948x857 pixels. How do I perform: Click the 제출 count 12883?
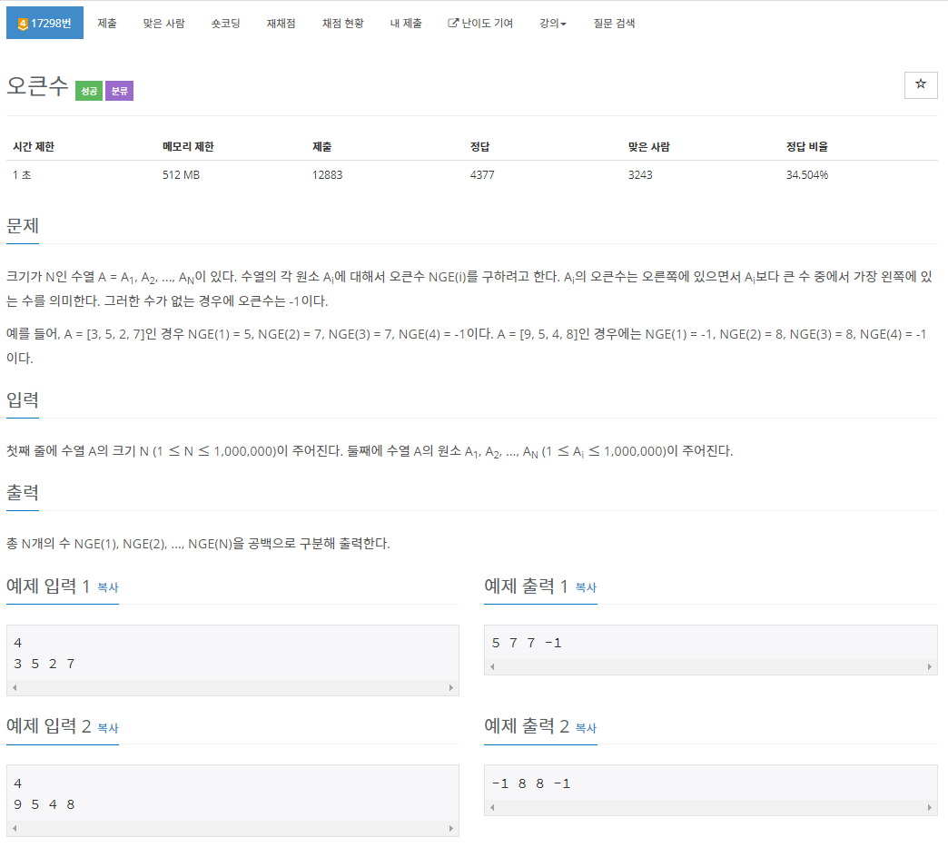coord(327,175)
